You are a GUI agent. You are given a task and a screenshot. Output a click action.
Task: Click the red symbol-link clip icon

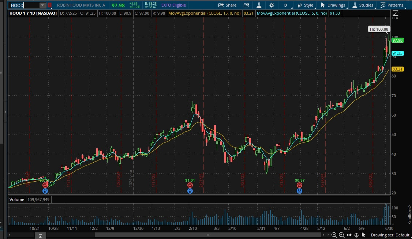click(x=49, y=5)
